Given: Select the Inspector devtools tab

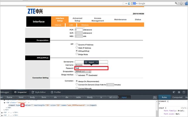Looking at the screenshot, I should 20,92.
